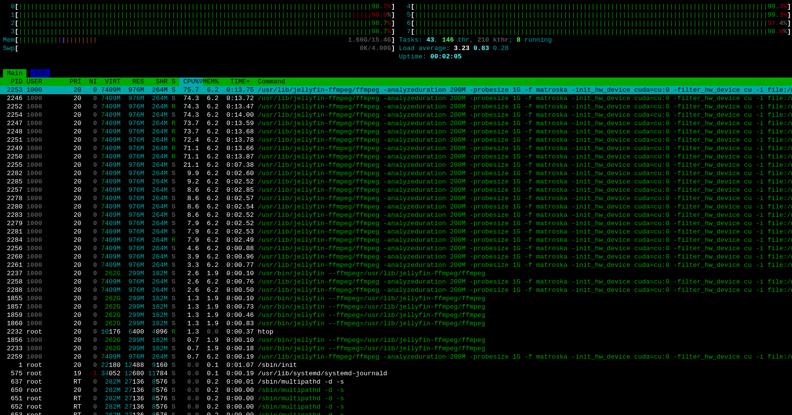The width and height of the screenshot is (792, 415).
Task: Sort by the SHR column header
Action: [x=161, y=81]
